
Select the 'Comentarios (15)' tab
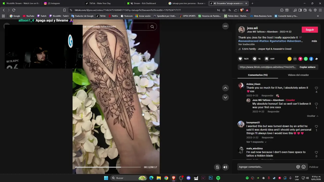[x=258, y=75]
